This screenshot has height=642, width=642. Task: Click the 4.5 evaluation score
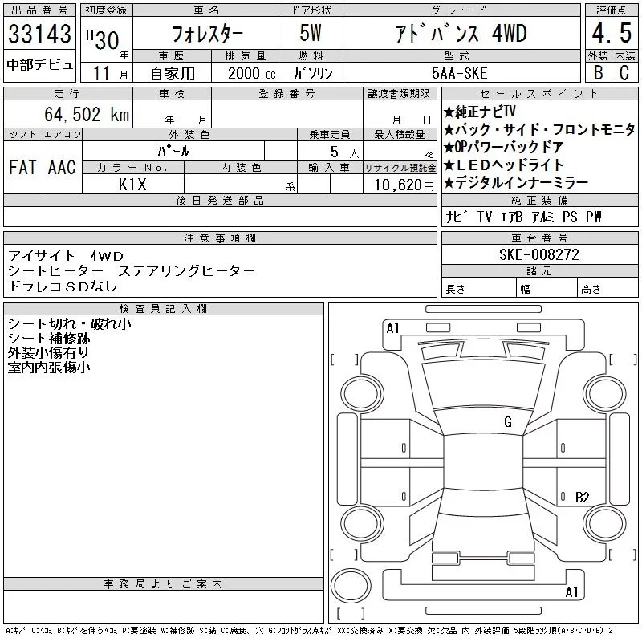pyautogui.click(x=612, y=33)
